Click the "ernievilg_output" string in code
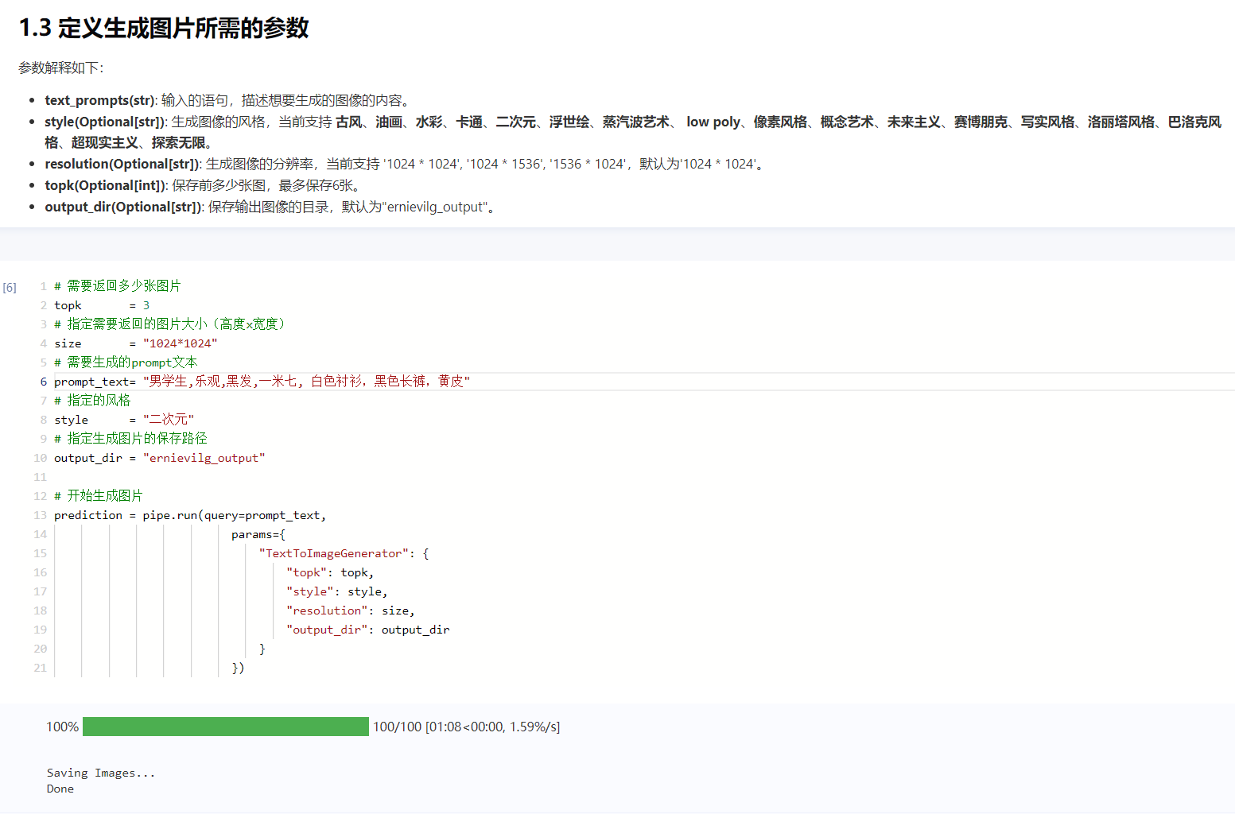 click(204, 458)
